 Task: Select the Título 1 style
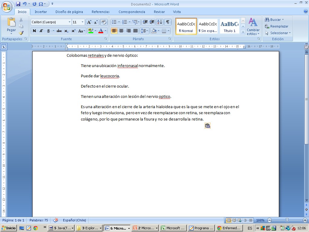(230, 26)
